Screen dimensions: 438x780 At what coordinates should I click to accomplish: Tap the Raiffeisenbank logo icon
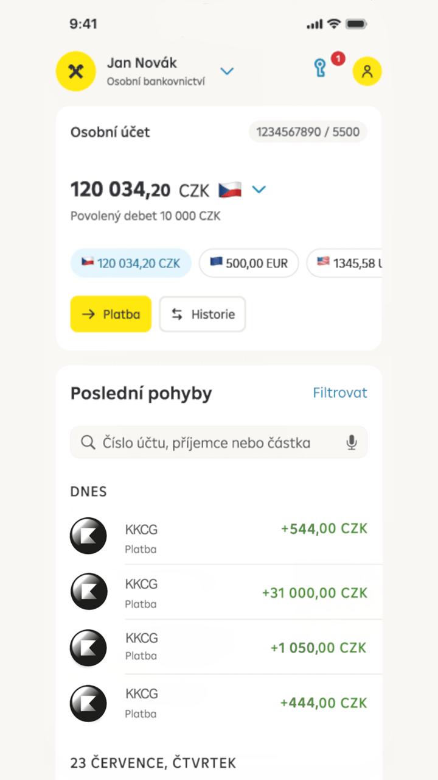(76, 72)
